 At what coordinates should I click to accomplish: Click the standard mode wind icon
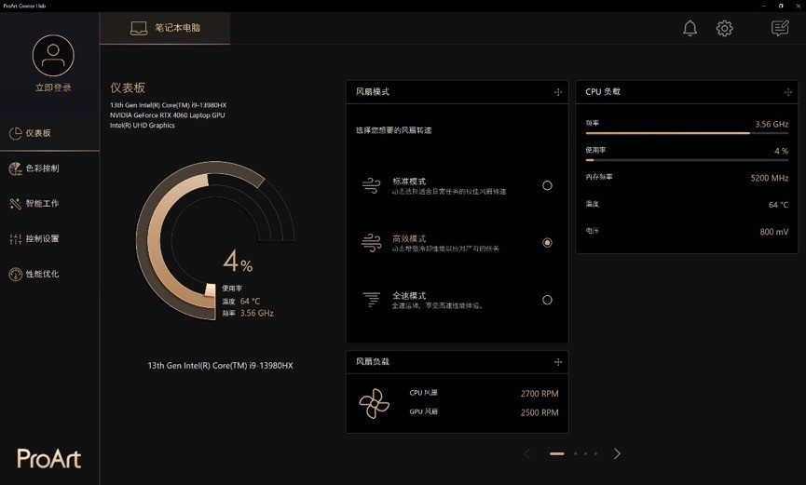tap(371, 185)
